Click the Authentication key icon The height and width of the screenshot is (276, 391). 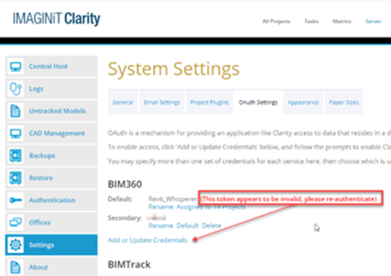coord(16,200)
